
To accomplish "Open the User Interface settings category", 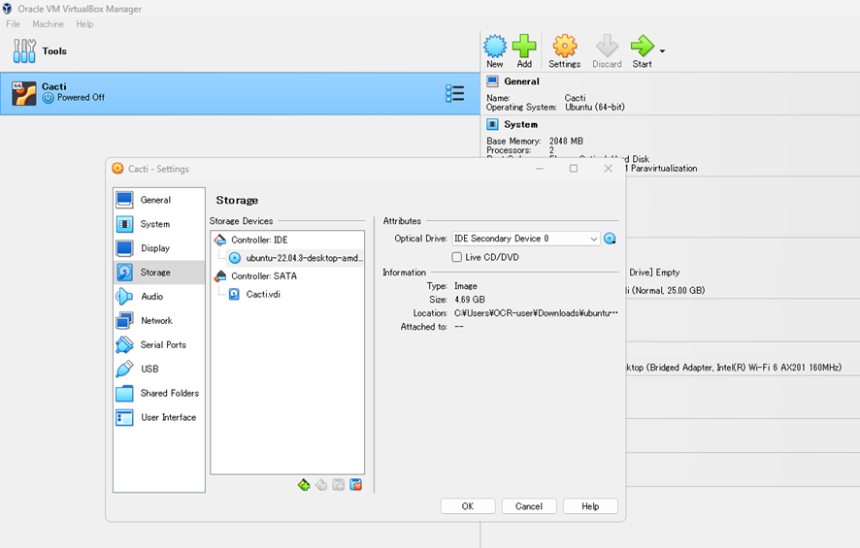I will click(159, 417).
